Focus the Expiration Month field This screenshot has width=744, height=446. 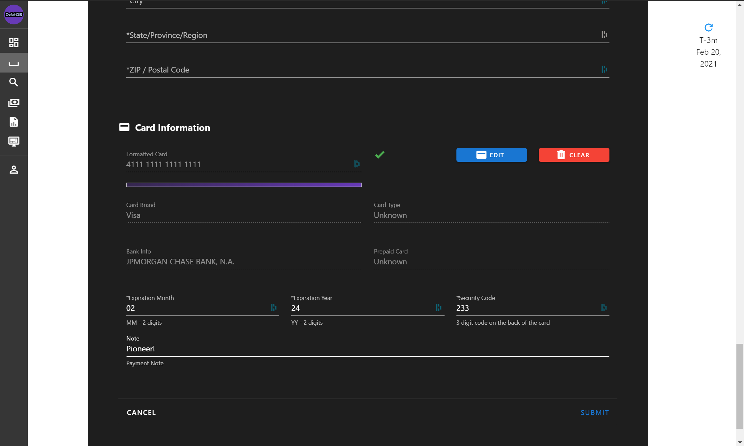[198, 308]
